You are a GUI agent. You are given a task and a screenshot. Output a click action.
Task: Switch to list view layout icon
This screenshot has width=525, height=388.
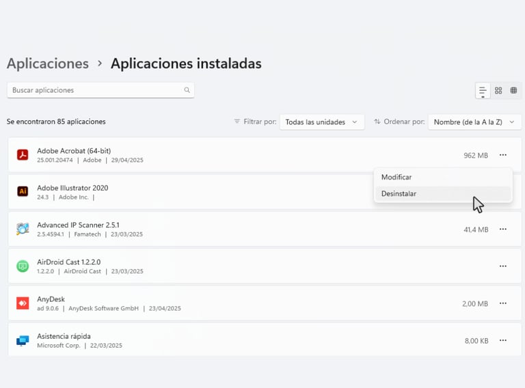point(483,91)
